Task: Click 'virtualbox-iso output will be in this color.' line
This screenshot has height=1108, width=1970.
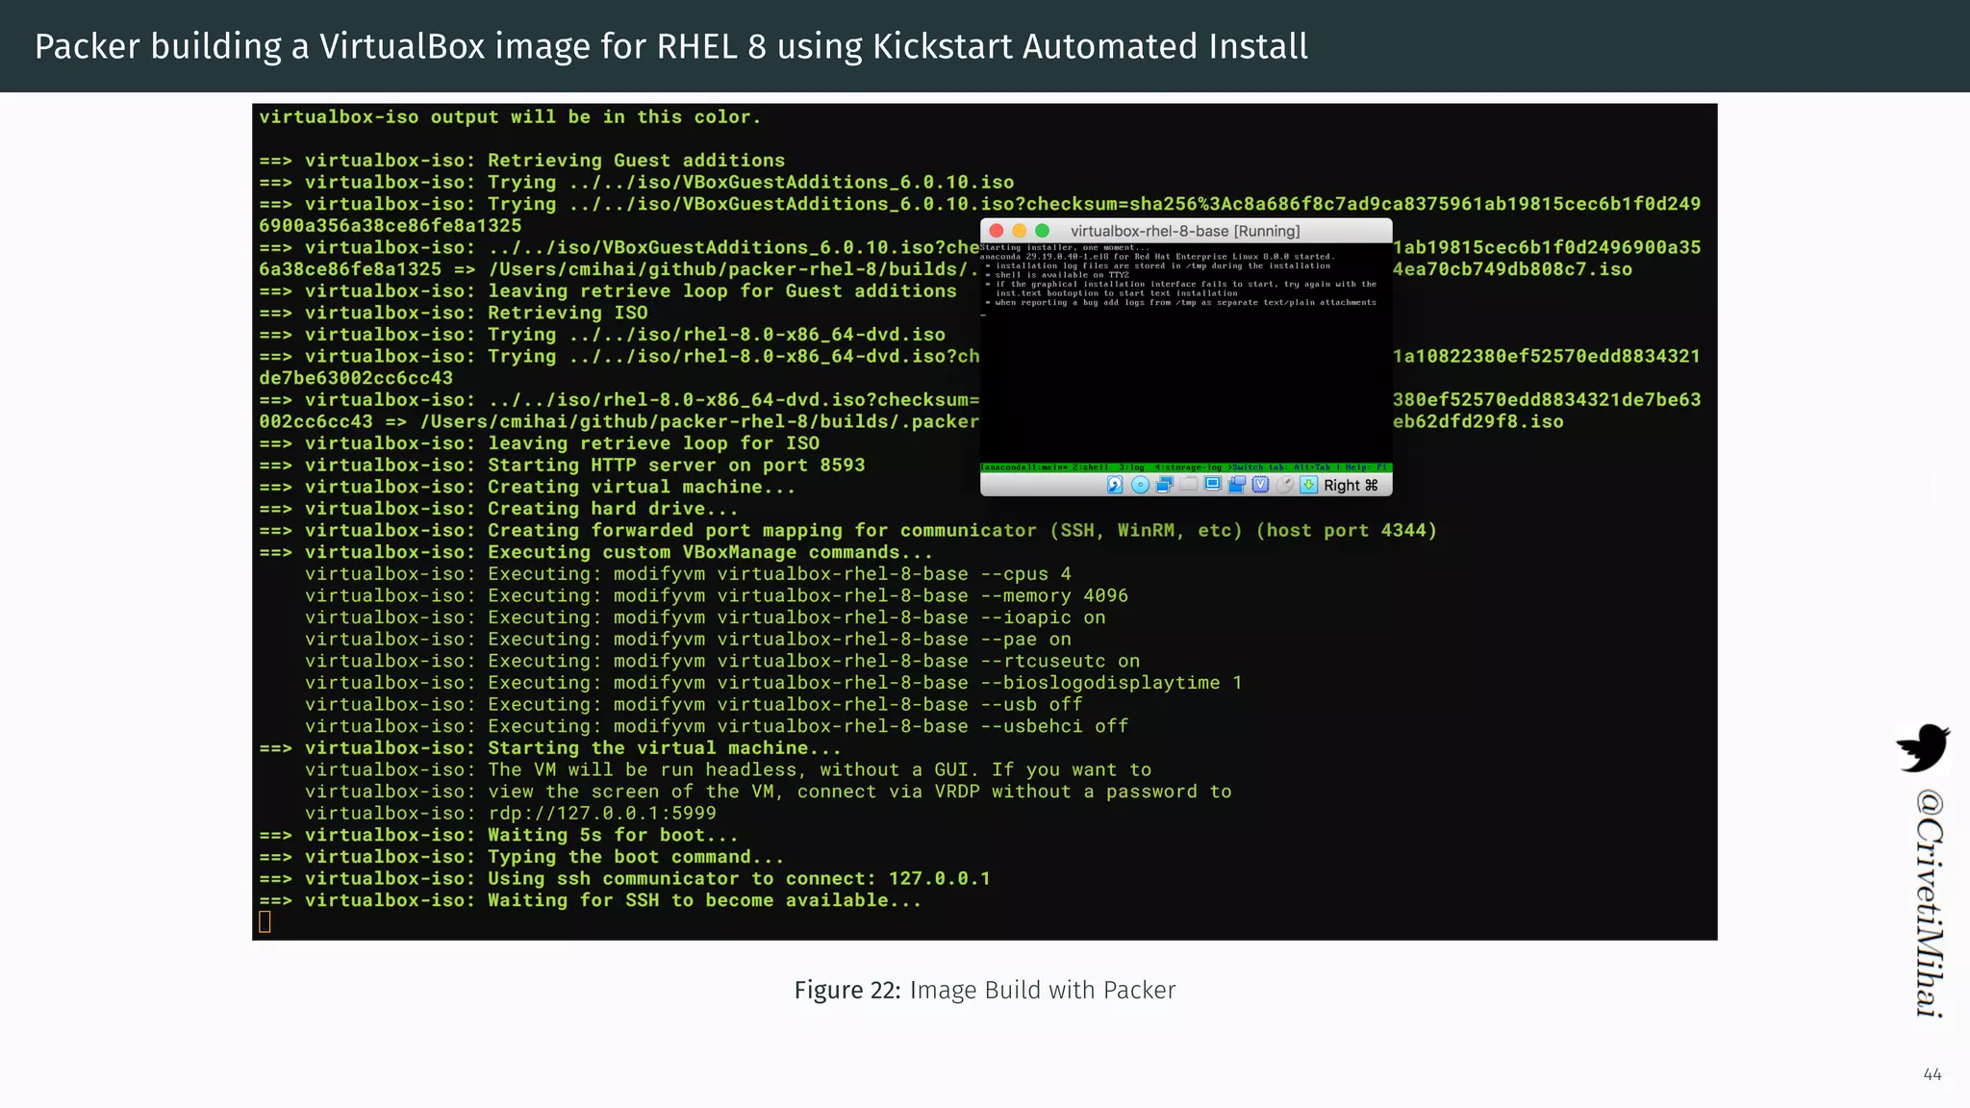Action: coord(510,117)
